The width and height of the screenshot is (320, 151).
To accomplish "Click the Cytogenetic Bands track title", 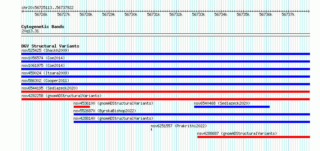I will (x=43, y=27).
